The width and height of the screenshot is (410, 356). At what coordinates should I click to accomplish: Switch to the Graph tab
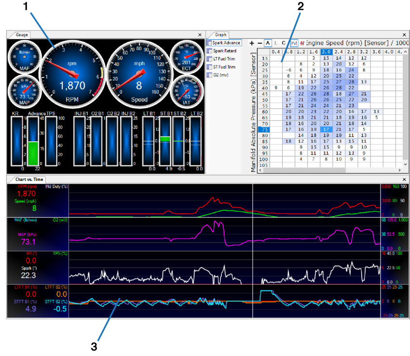(220, 35)
